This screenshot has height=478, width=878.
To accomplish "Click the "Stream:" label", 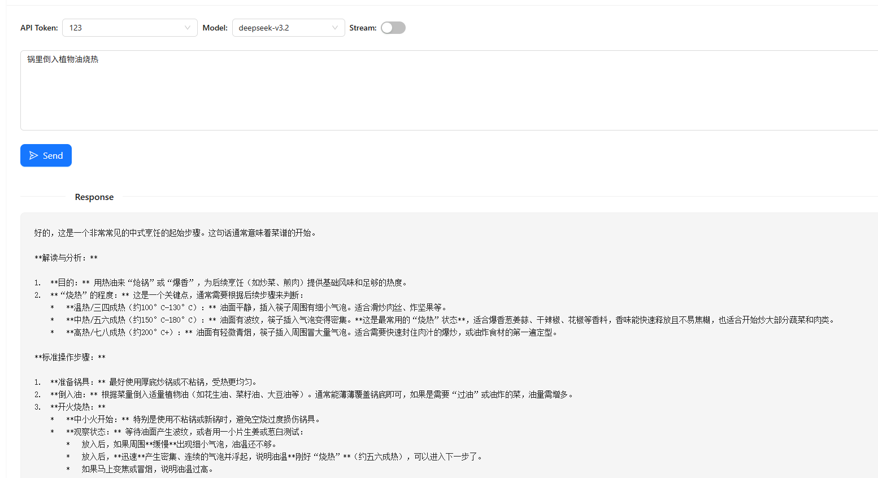I will click(x=363, y=28).
